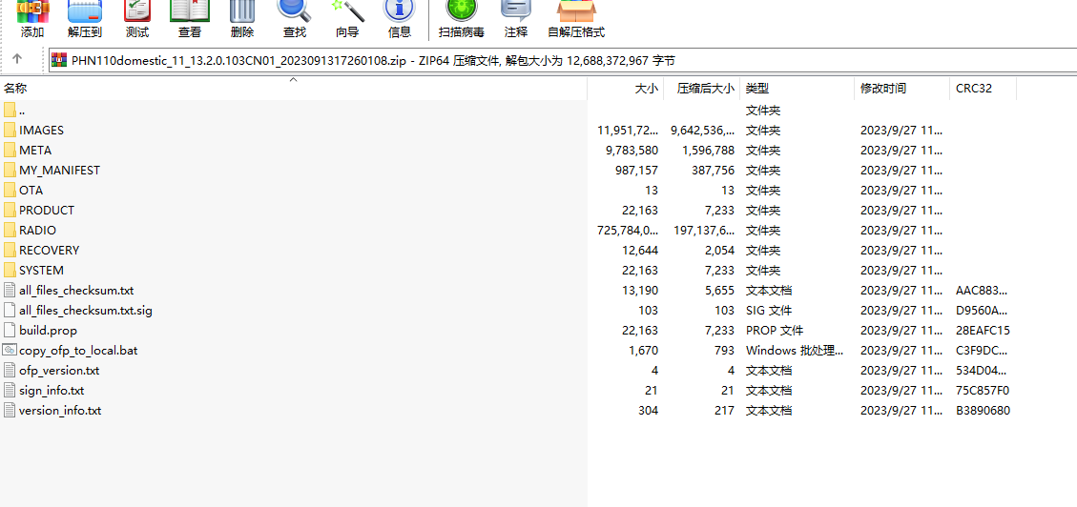
Task: Click the 'Windows 批处理...' type cell
Action: pyautogui.click(x=795, y=351)
